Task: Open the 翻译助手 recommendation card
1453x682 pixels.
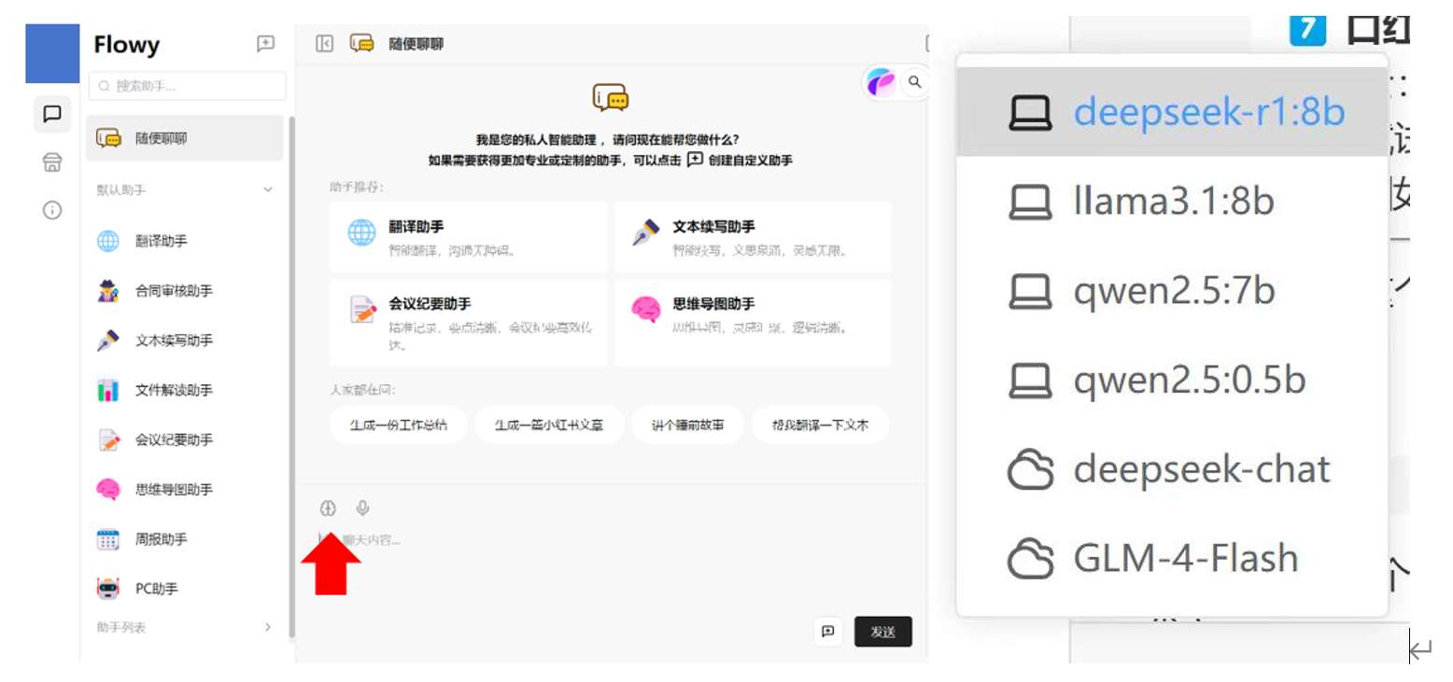Action: [x=468, y=237]
